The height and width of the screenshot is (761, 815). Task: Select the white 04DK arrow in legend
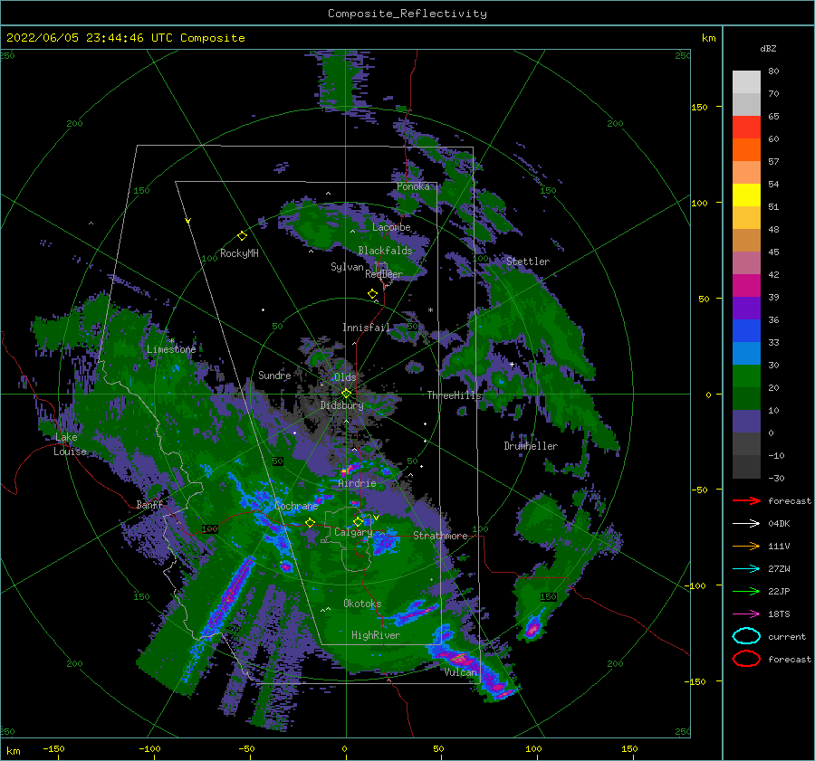[x=746, y=523]
